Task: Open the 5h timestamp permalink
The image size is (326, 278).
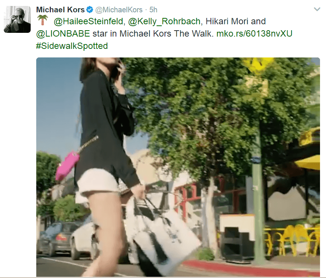Action: pos(153,10)
